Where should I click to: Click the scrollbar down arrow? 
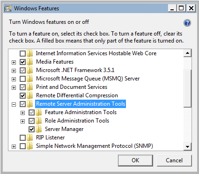point(187,146)
